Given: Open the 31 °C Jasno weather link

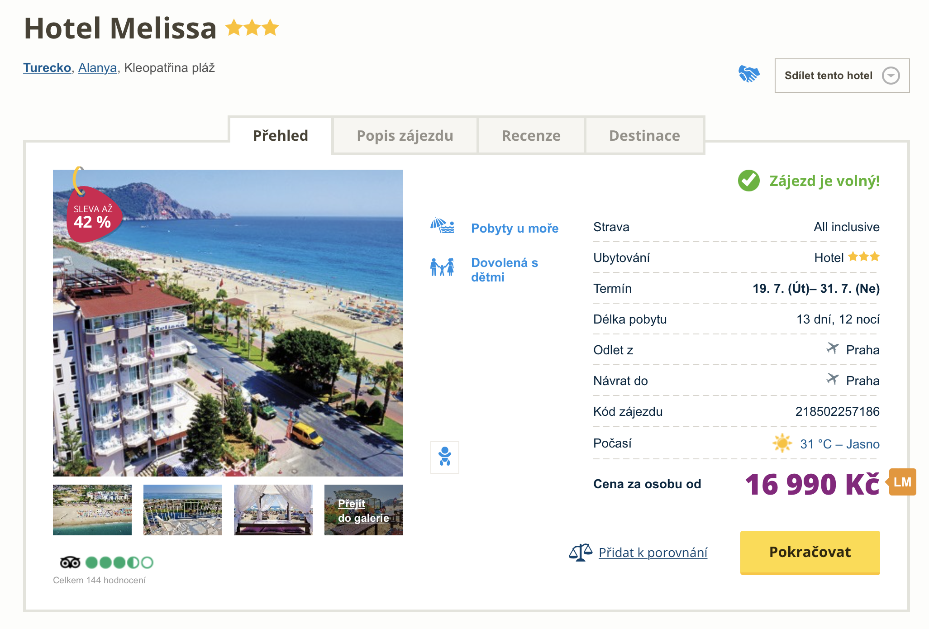Looking at the screenshot, I should [839, 444].
